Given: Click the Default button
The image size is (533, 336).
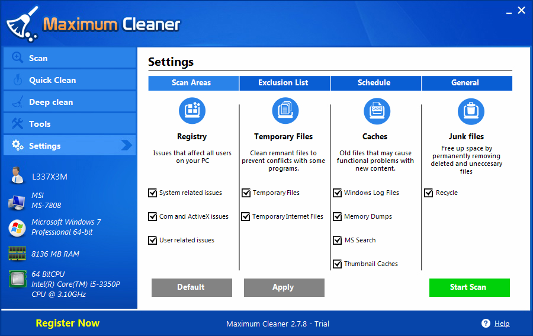Looking at the screenshot, I should [192, 287].
